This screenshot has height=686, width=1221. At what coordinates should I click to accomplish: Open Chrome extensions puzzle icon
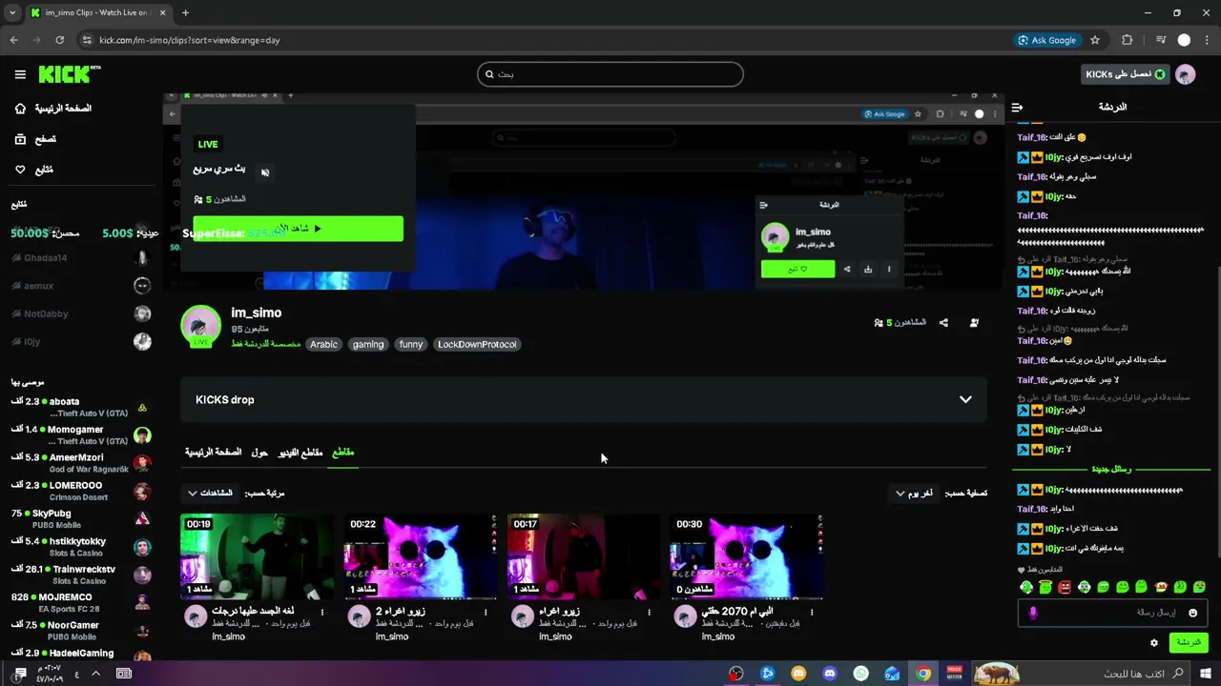pyautogui.click(x=1128, y=40)
